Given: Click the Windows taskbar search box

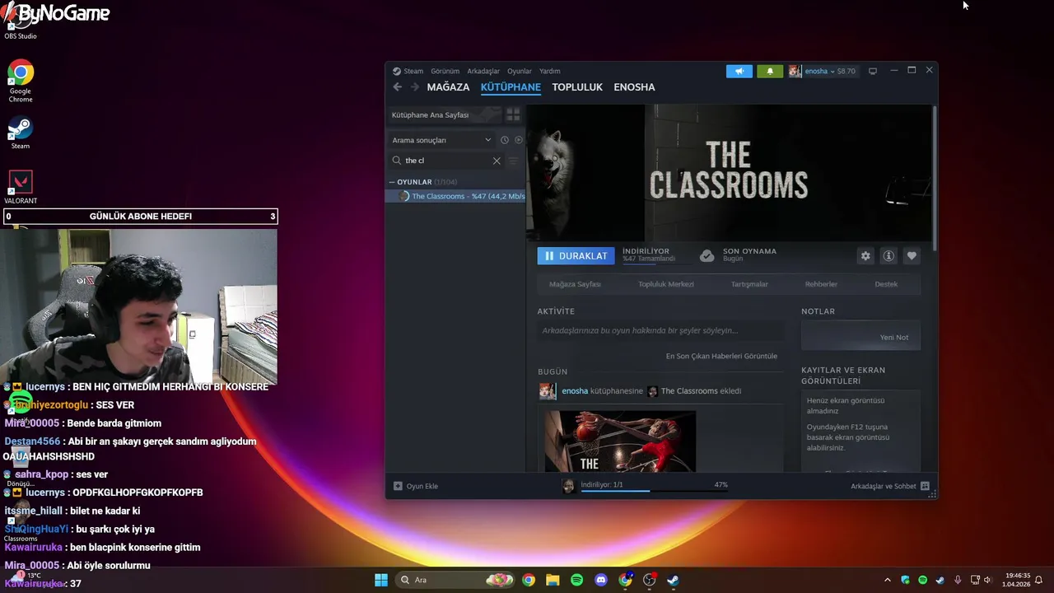Looking at the screenshot, I should click(x=455, y=580).
